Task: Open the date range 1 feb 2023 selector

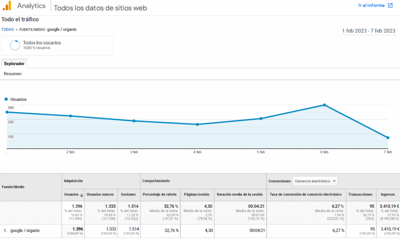Action: (368, 31)
